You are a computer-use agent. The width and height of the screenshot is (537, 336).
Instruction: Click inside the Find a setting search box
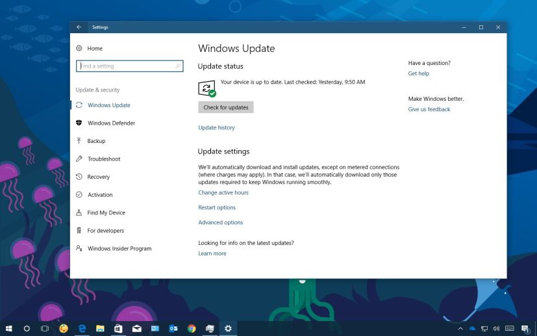pos(129,66)
